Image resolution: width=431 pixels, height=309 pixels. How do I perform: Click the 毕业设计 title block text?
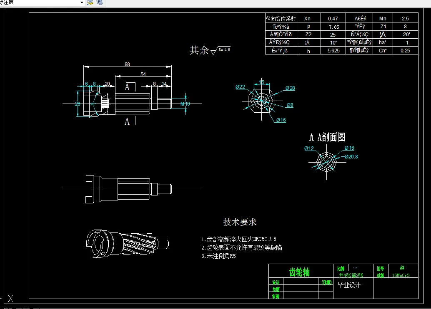[349, 285]
